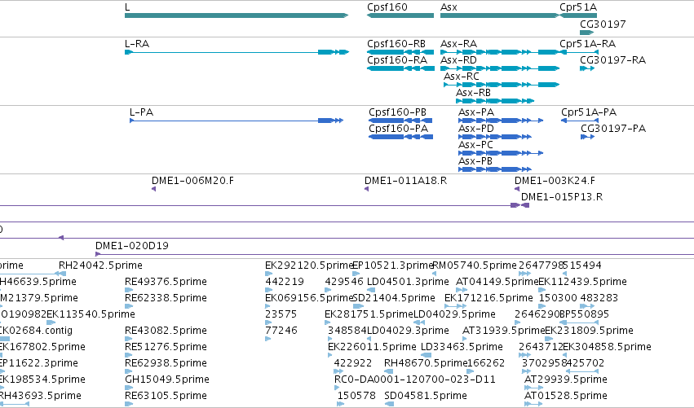Click the DME1-011A18.R marker

point(366,189)
